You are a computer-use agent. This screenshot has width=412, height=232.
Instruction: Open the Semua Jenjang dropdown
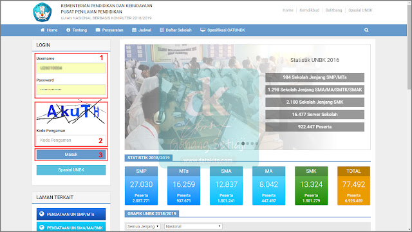pyautogui.click(x=143, y=226)
